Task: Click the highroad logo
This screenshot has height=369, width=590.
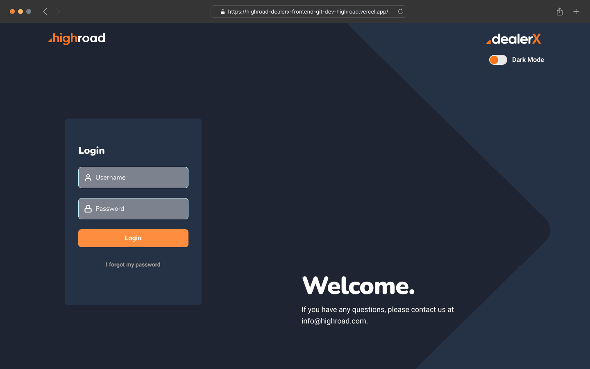Action: pos(77,39)
